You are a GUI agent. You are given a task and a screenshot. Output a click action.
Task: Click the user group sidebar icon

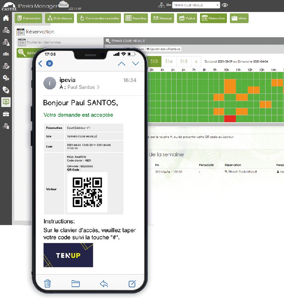(x=6, y=54)
